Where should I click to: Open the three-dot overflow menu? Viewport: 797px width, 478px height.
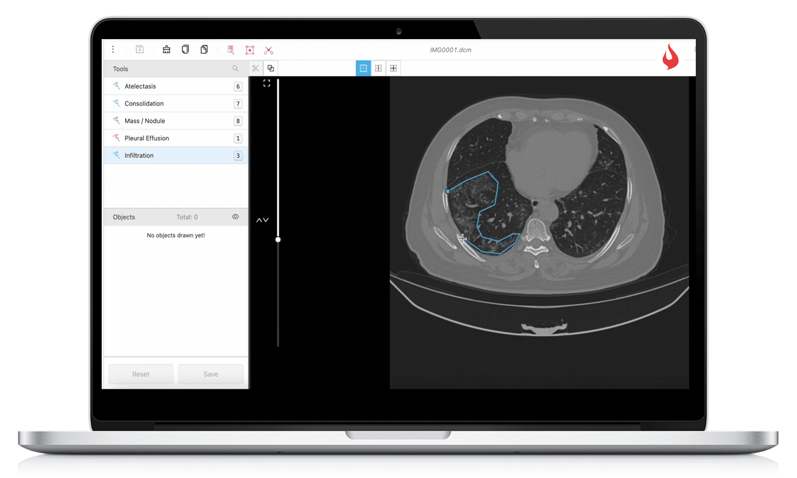coord(113,49)
